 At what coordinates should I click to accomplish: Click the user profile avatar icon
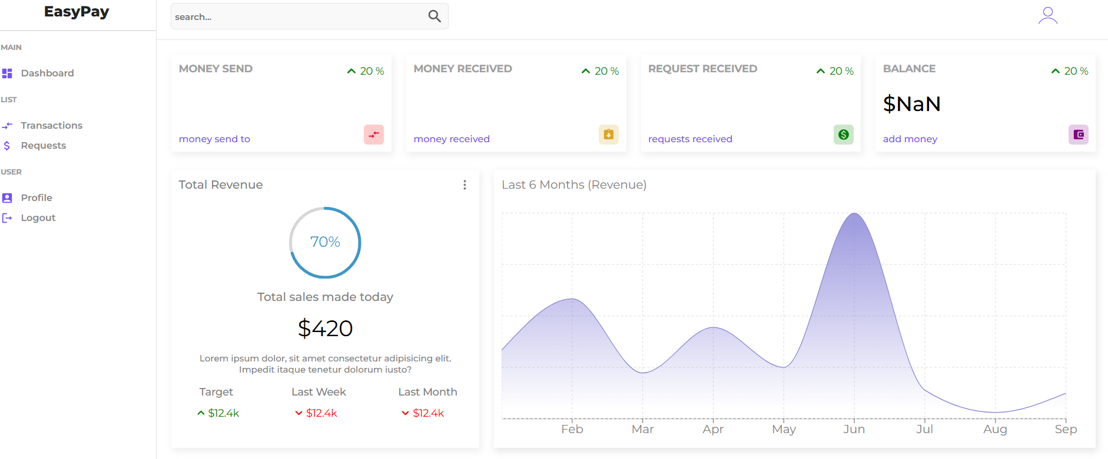tap(1047, 16)
